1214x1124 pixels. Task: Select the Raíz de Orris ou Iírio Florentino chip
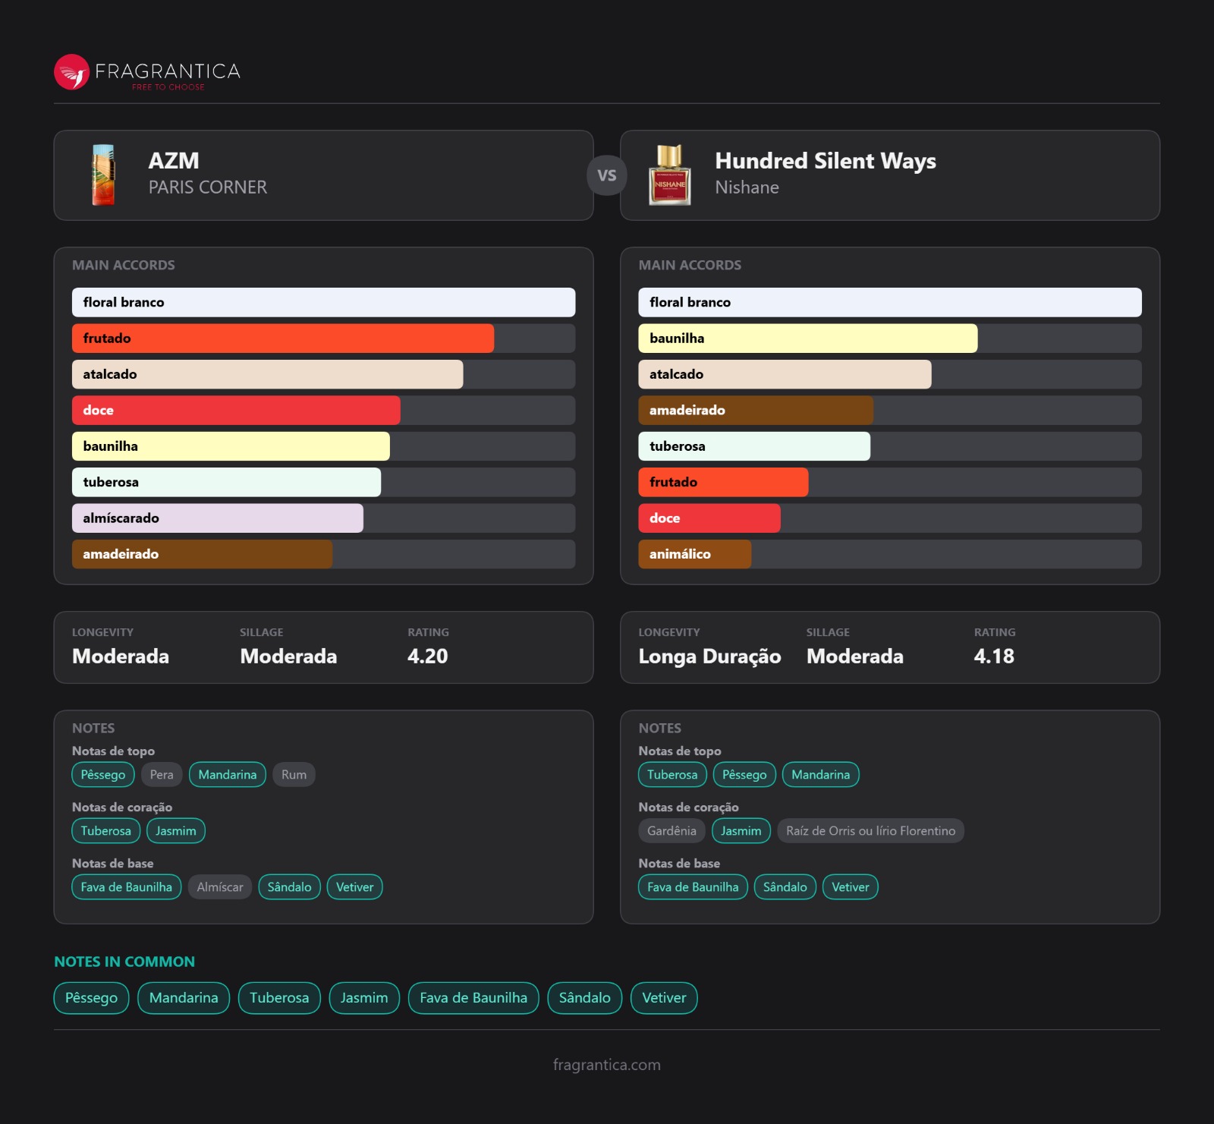(x=870, y=831)
